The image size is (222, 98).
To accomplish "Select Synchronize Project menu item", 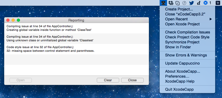I will 187,42.
